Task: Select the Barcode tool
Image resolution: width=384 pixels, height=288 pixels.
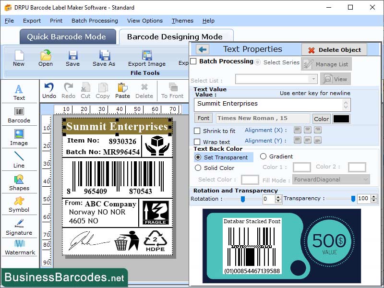Action: [x=19, y=115]
